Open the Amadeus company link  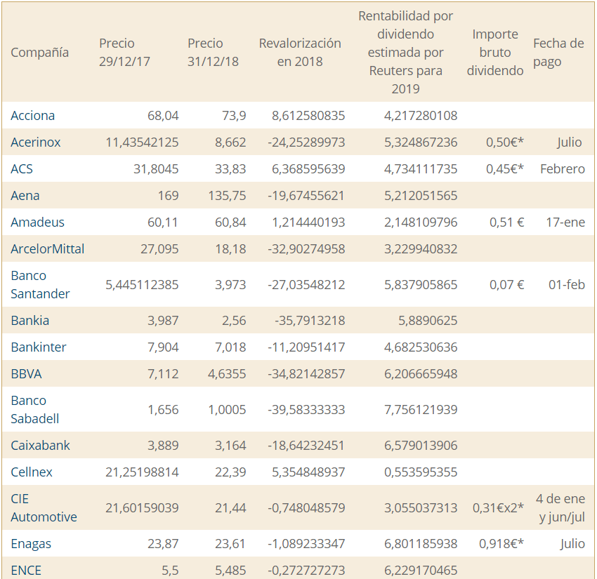[37, 222]
